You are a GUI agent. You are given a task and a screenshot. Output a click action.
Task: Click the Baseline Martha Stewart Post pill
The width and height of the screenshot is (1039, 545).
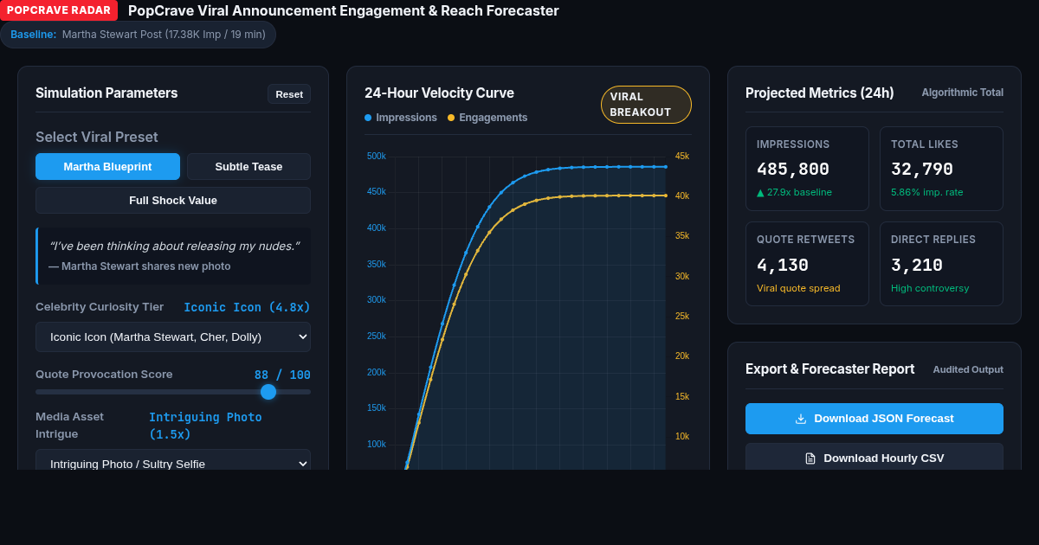click(x=138, y=35)
